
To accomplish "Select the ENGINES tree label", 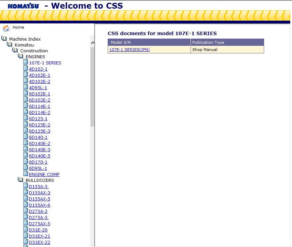I will pyautogui.click(x=35, y=57).
